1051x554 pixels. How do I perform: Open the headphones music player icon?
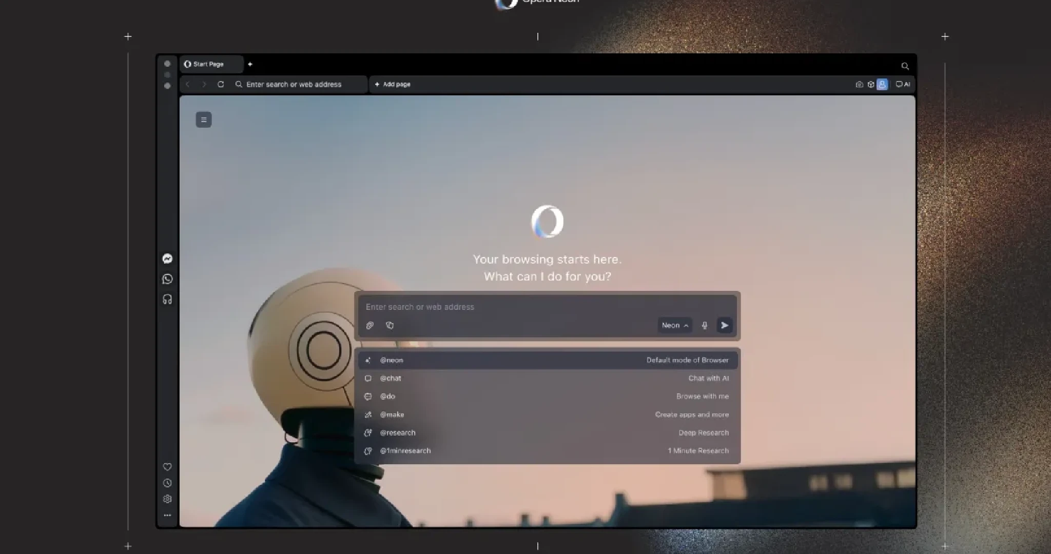click(x=167, y=299)
